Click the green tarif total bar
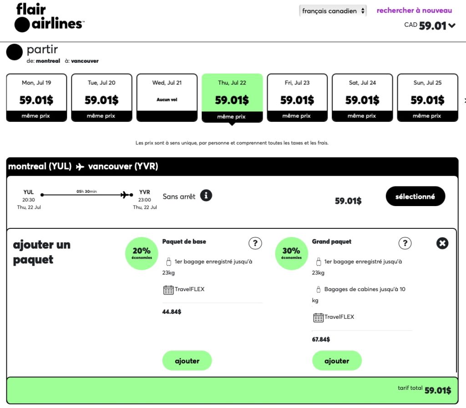Viewport: 466px width, 408px height. click(x=233, y=390)
